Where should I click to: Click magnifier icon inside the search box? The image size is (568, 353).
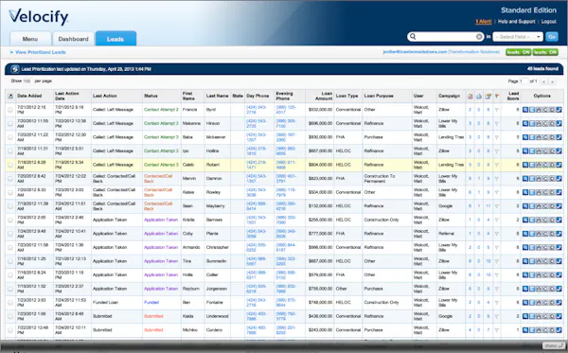[413, 37]
